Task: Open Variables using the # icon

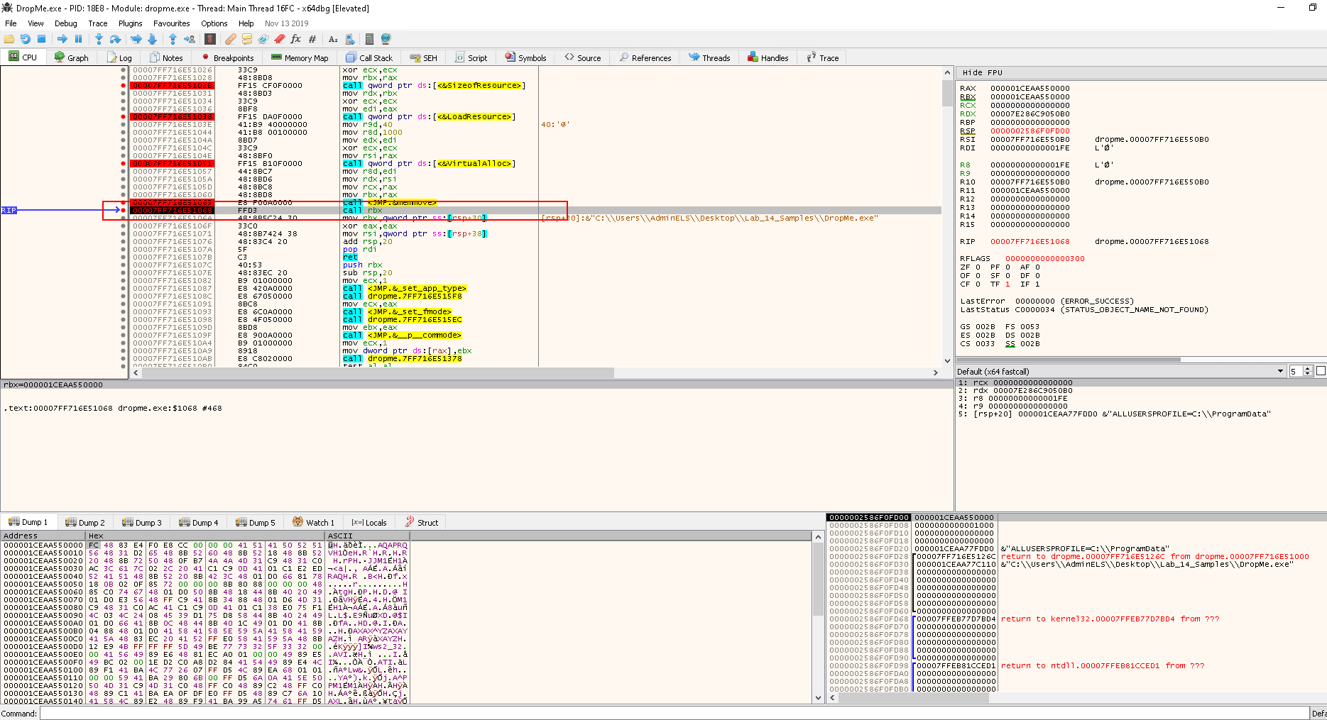Action: click(x=312, y=39)
